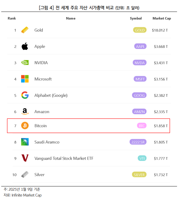Open the Alphabet (Google) name link
This screenshot has height=198, width=181.
[51, 95]
